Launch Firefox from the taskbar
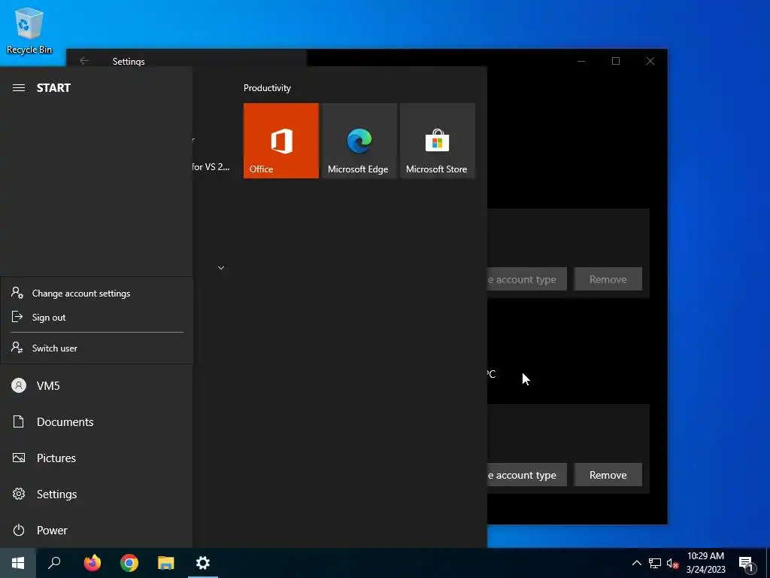The height and width of the screenshot is (578, 770). (92, 563)
